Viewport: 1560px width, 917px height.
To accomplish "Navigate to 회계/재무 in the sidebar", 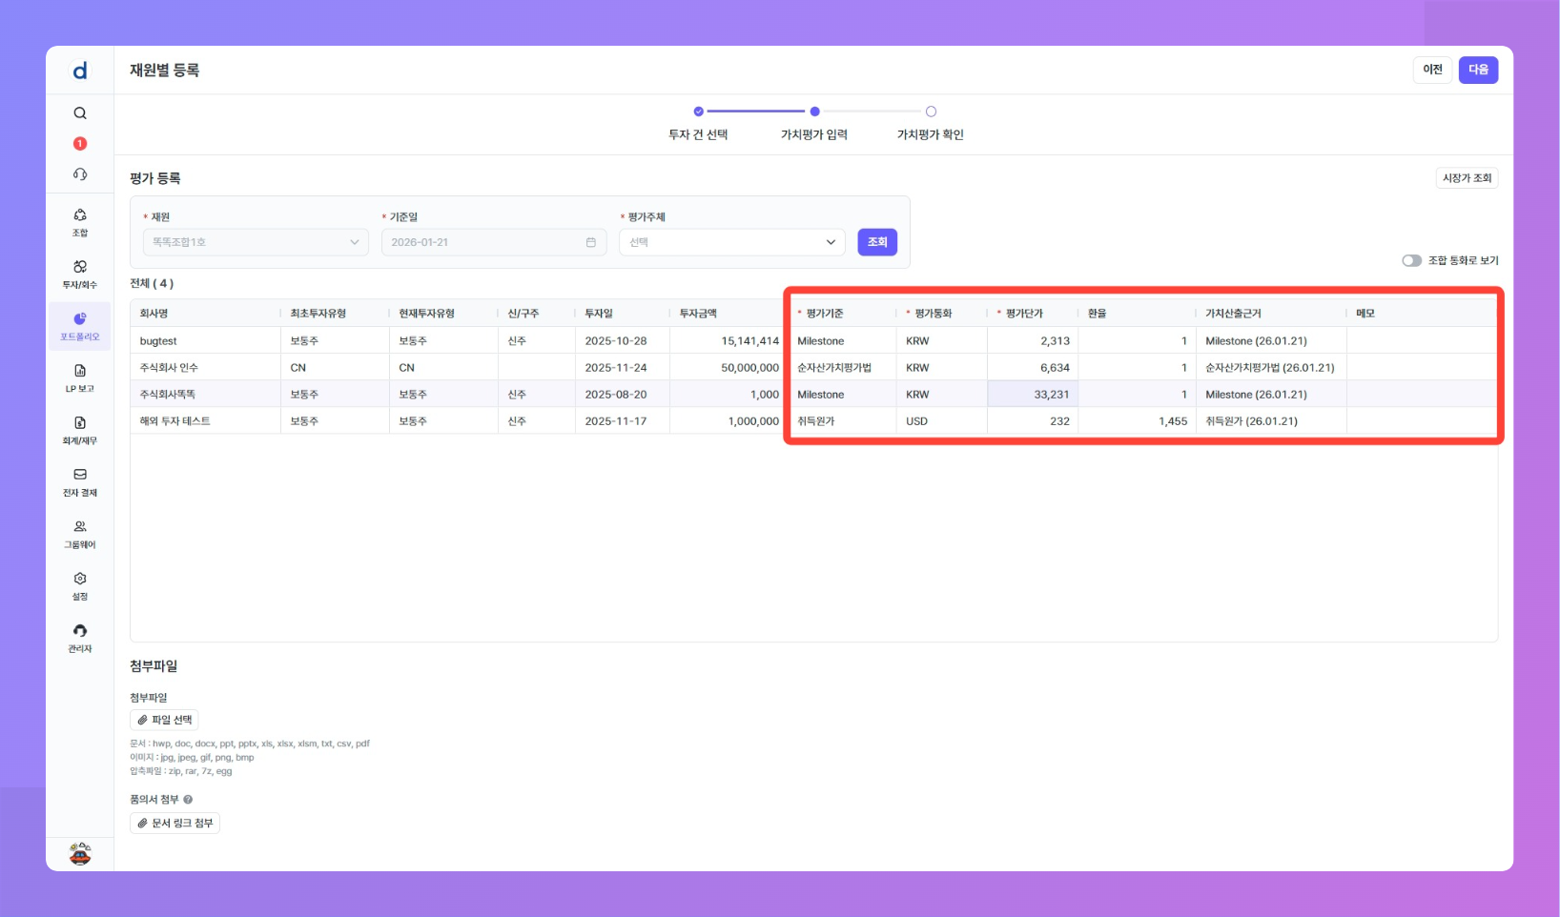I will [x=80, y=431].
